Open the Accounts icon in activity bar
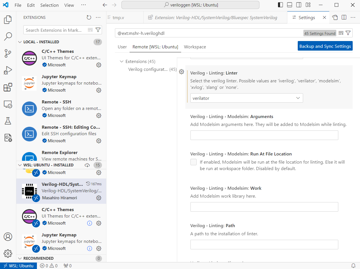The width and height of the screenshot is (360, 269). pyautogui.click(x=8, y=237)
